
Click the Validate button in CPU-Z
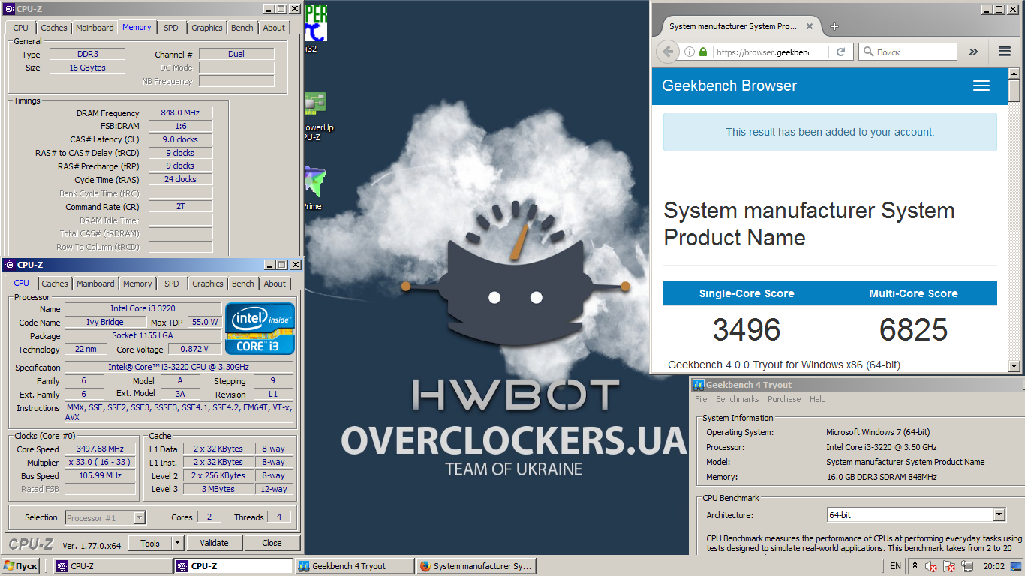click(214, 543)
